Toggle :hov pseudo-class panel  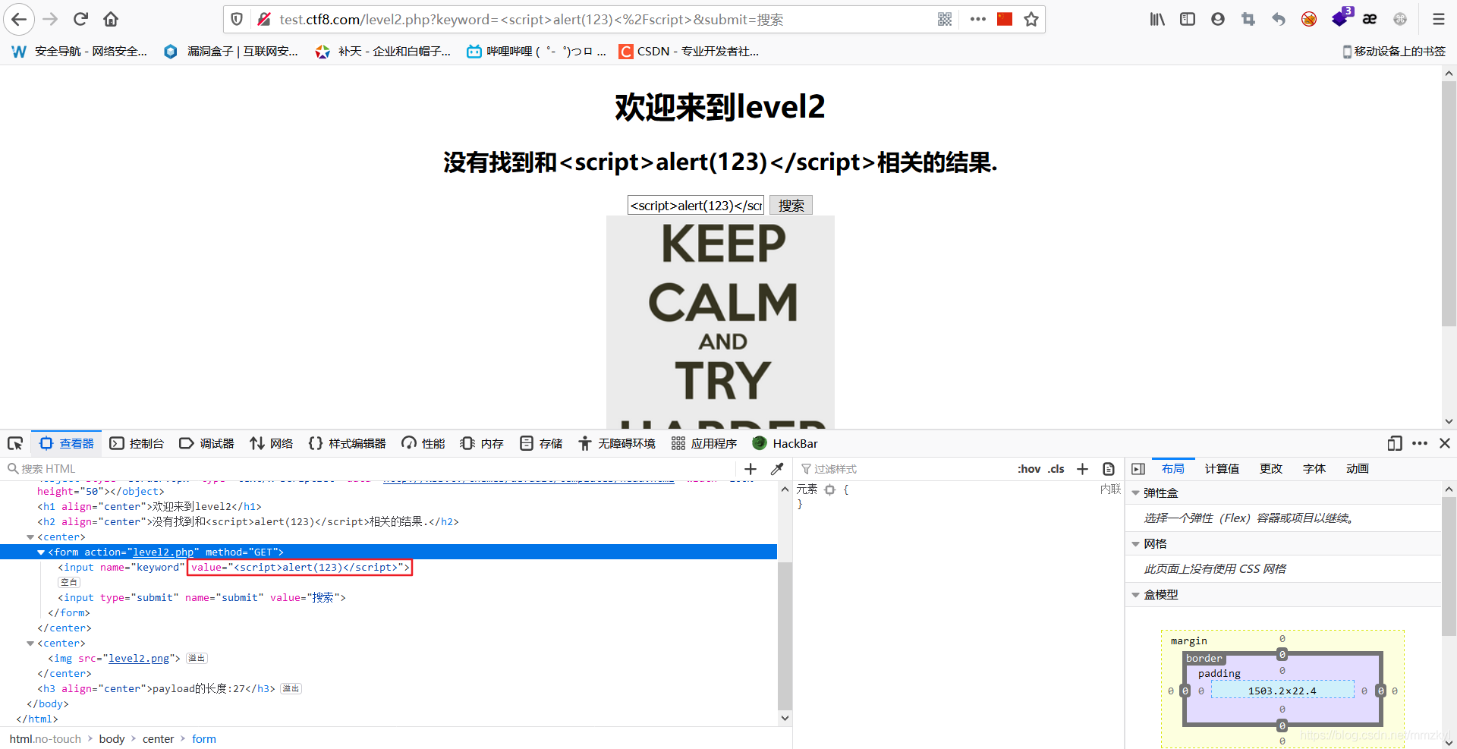(x=1029, y=469)
